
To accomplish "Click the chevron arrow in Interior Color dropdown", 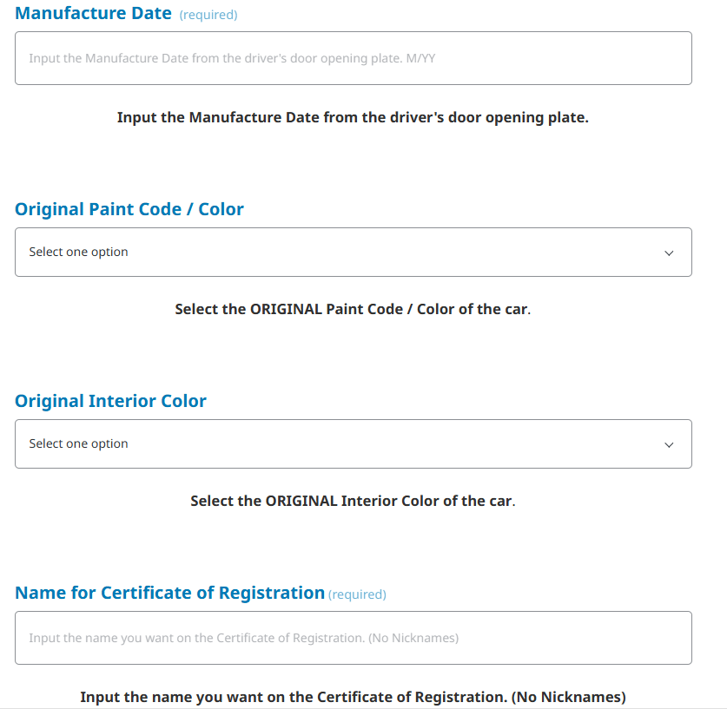I will tap(669, 445).
